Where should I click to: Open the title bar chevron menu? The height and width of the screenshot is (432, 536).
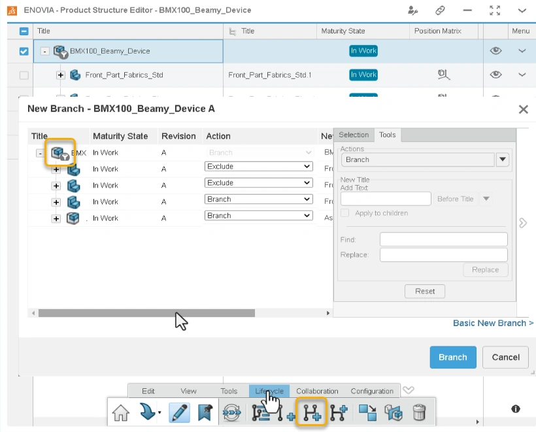pyautogui.click(x=522, y=10)
